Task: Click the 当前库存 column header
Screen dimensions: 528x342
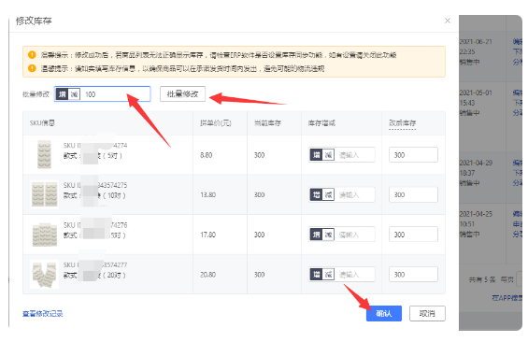Action: point(267,123)
